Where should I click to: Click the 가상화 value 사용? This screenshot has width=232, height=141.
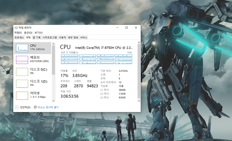(x=121, y=86)
